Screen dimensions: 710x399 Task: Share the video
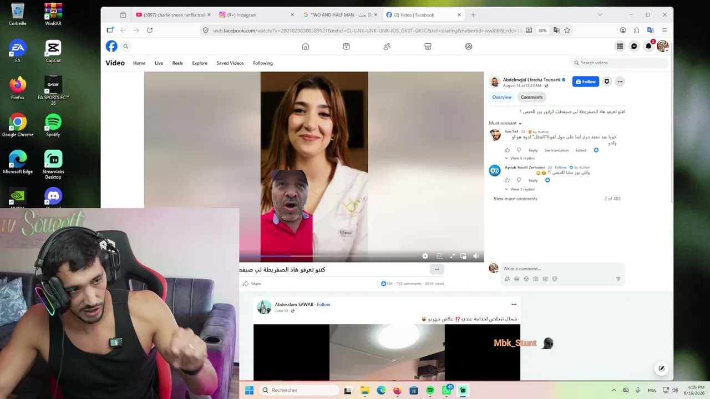(251, 284)
